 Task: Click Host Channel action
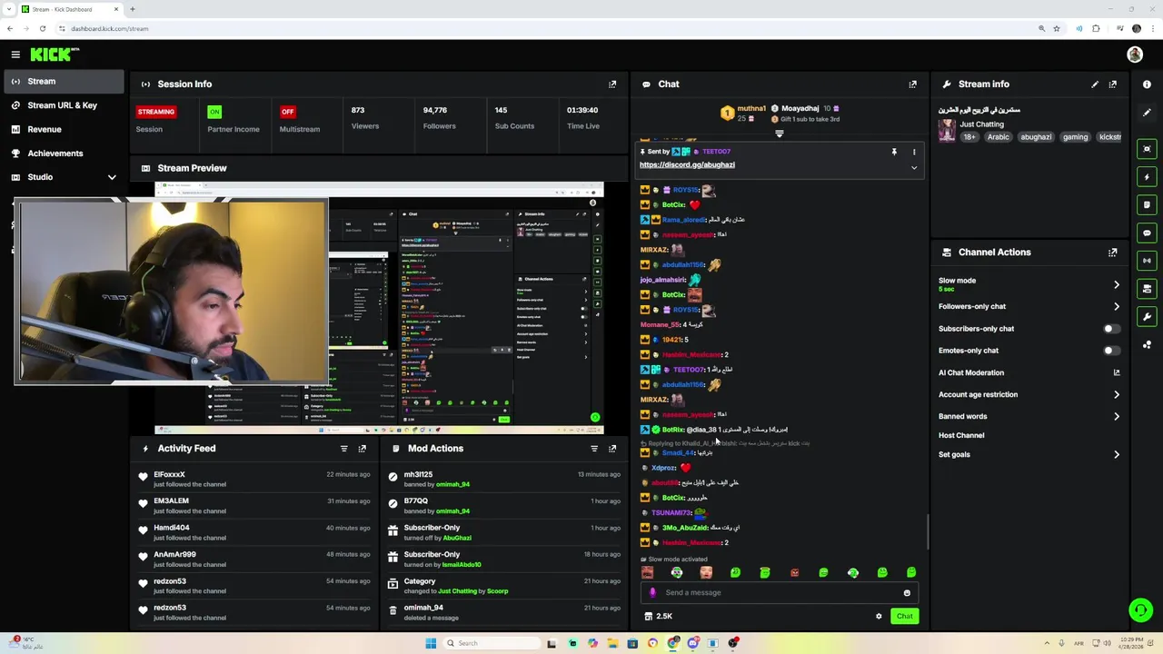(x=961, y=436)
